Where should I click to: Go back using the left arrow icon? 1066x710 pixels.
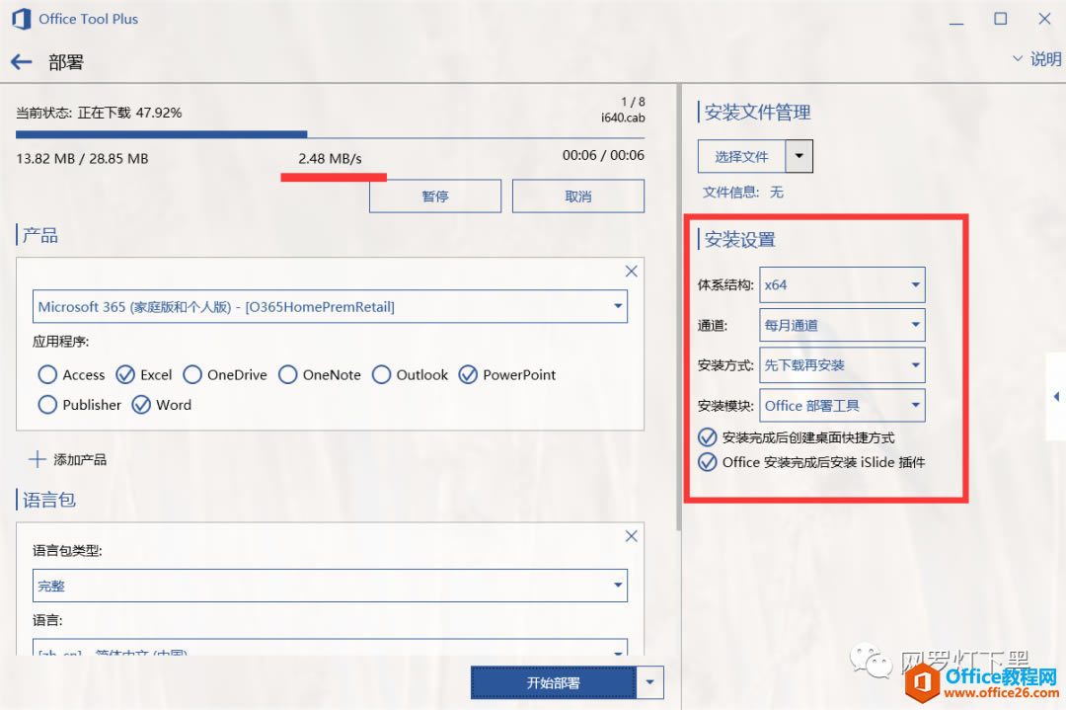click(21, 62)
